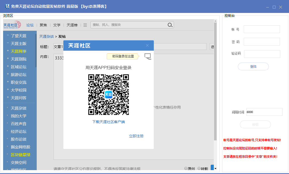Click the vertical scrollbar thumb of the browse area

pyautogui.click(x=215, y=81)
